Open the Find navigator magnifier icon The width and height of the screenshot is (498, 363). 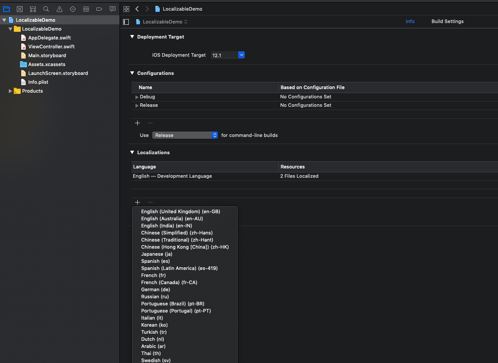click(x=46, y=9)
